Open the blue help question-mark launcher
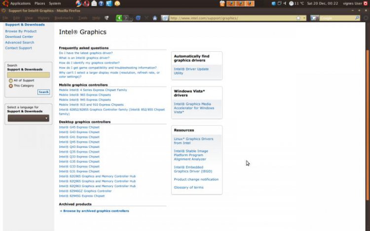Image resolution: width=370 pixels, height=231 pixels. click(x=101, y=3)
